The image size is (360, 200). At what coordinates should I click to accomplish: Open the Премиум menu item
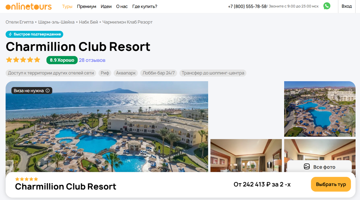[x=86, y=6]
